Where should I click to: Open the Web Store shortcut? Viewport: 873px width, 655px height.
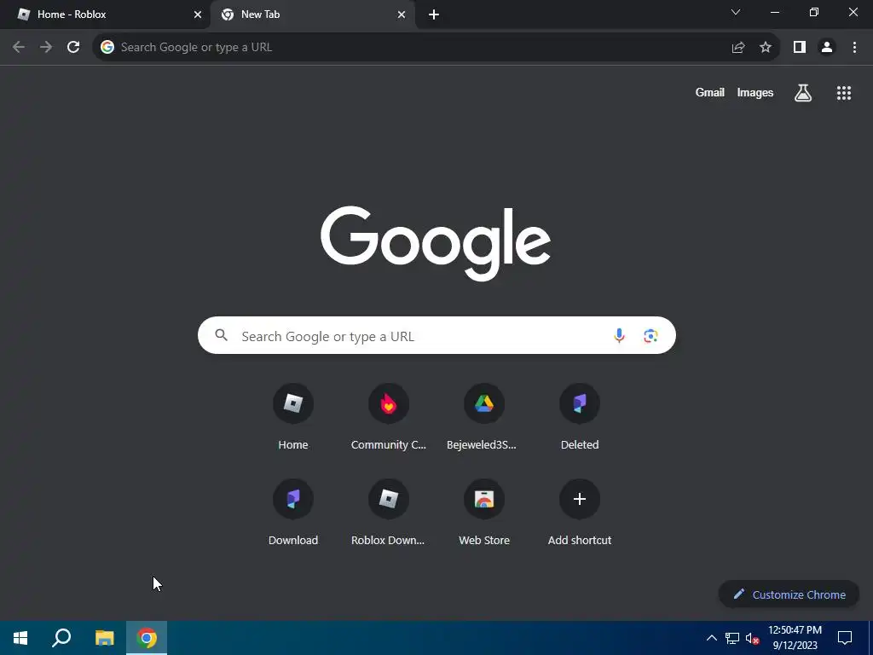(x=484, y=513)
